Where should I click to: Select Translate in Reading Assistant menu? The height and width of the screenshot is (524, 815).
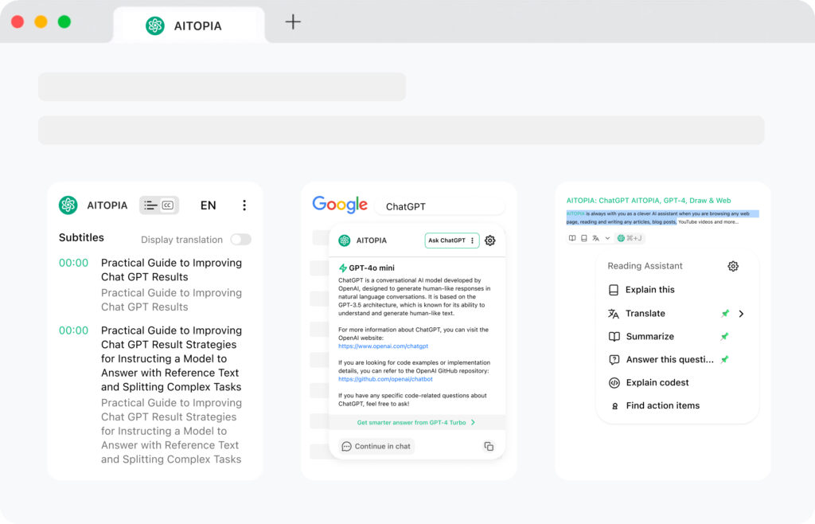[x=645, y=314]
